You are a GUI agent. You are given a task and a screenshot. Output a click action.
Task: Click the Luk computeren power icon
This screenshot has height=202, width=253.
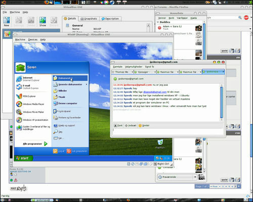tap(69, 151)
